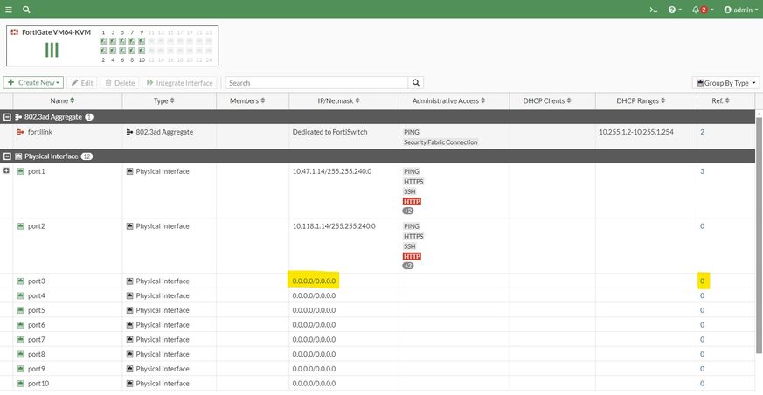The image size is (763, 395).
Task: Click the Ref. value 0 for port3
Action: click(702, 281)
